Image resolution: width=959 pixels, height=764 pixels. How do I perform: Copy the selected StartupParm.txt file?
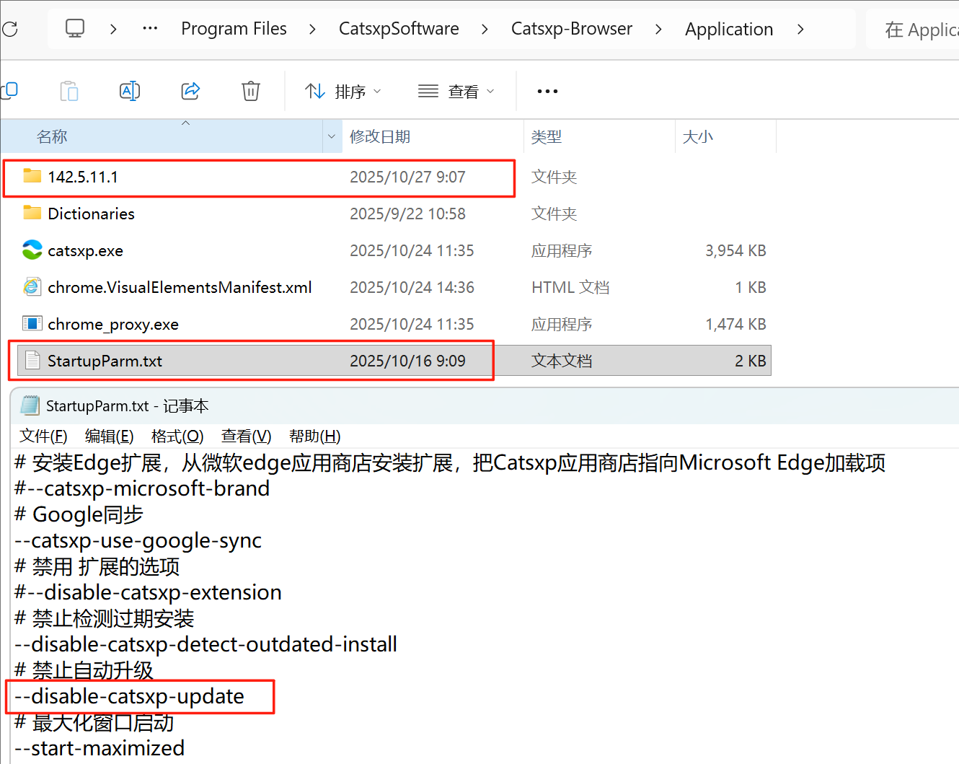pyautogui.click(x=10, y=91)
